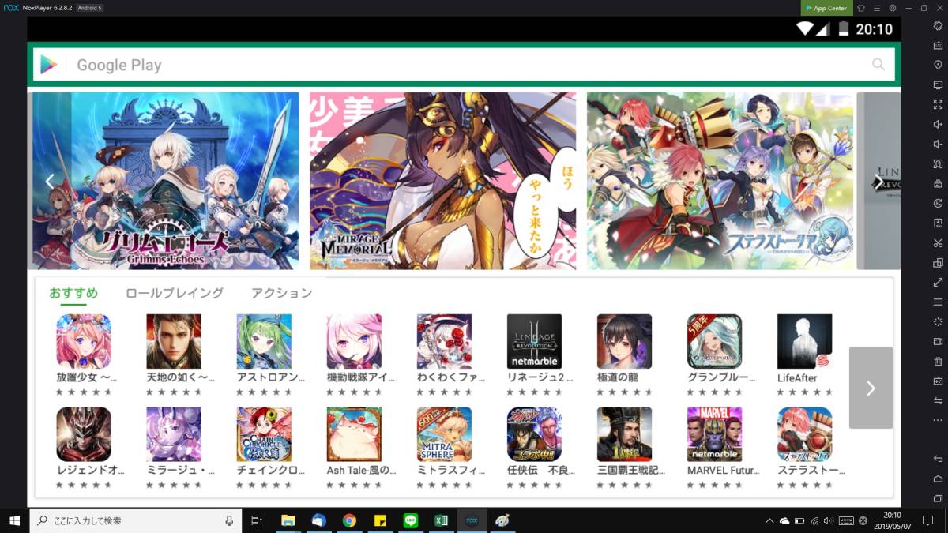The height and width of the screenshot is (533, 948).
Task: Open the ステラストーリア banner
Action: (x=720, y=181)
